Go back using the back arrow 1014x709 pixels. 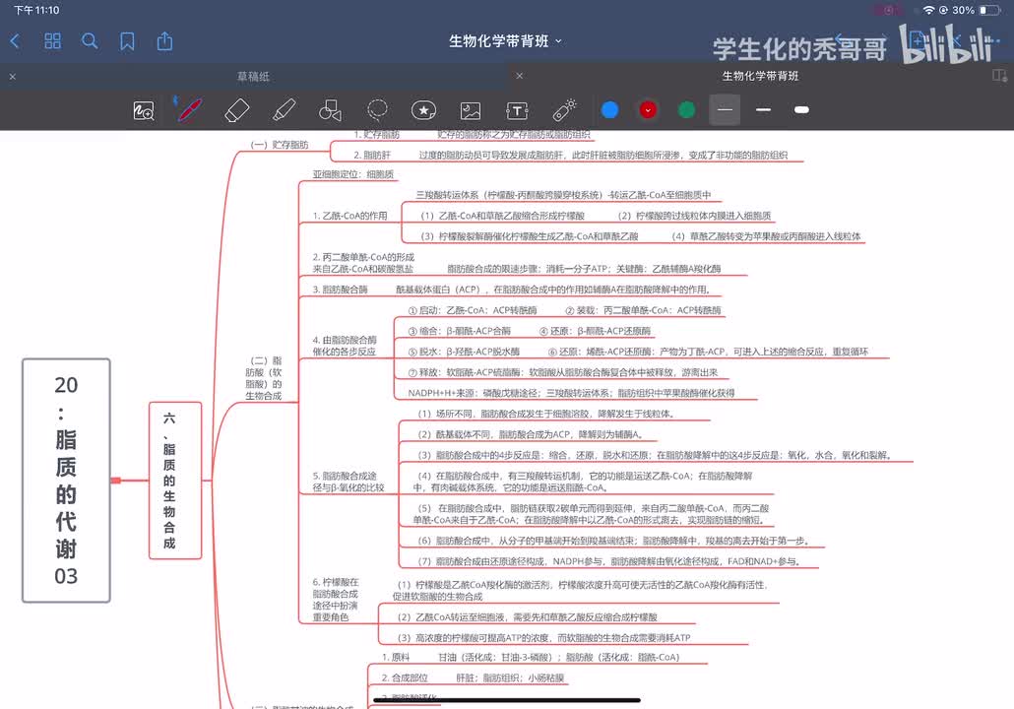(16, 41)
